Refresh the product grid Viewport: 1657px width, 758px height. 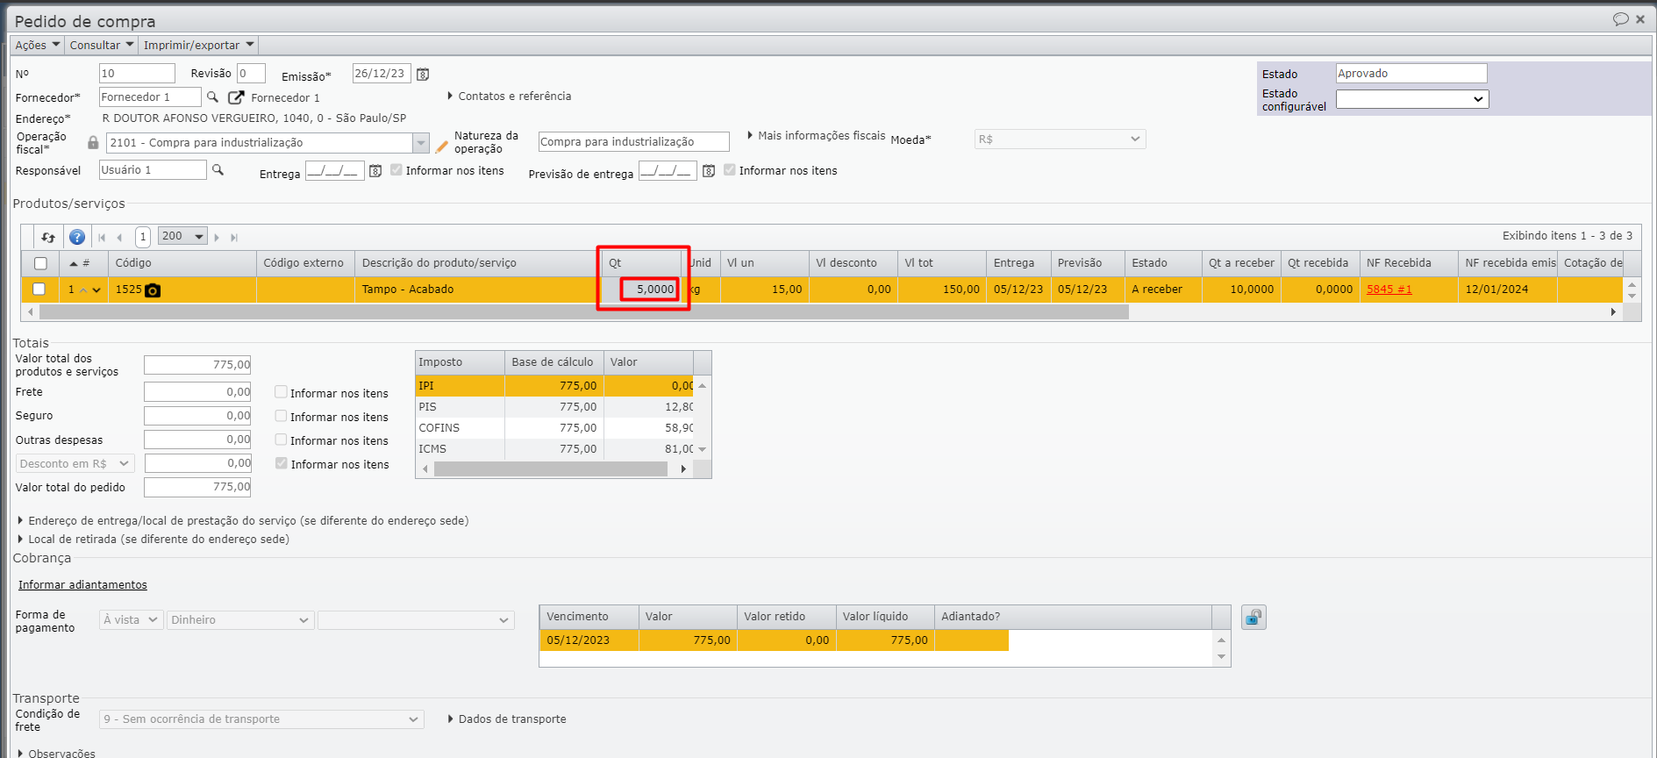pos(48,237)
